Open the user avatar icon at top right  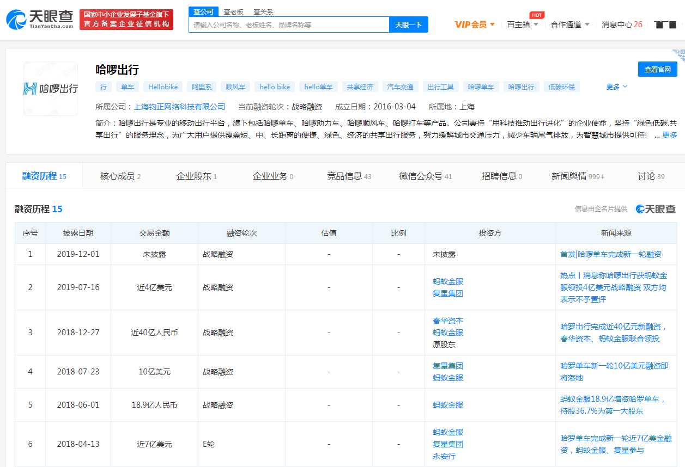point(665,24)
